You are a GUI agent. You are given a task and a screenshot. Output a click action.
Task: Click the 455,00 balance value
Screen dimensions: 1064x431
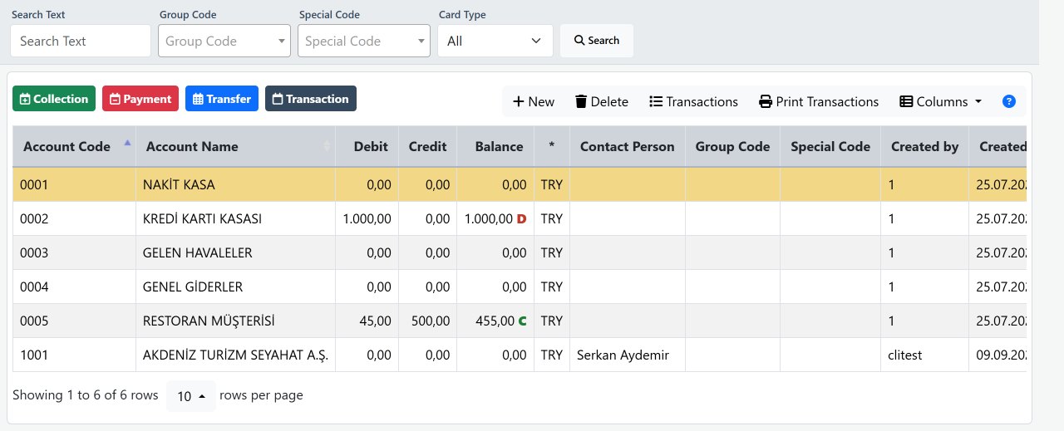[x=494, y=321]
